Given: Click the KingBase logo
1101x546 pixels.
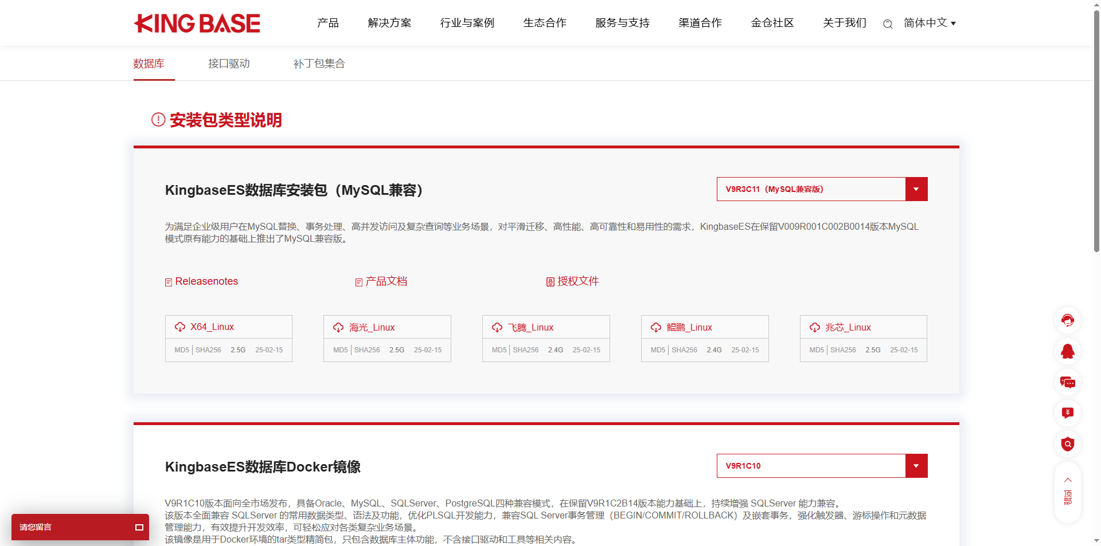Looking at the screenshot, I should pos(197,23).
